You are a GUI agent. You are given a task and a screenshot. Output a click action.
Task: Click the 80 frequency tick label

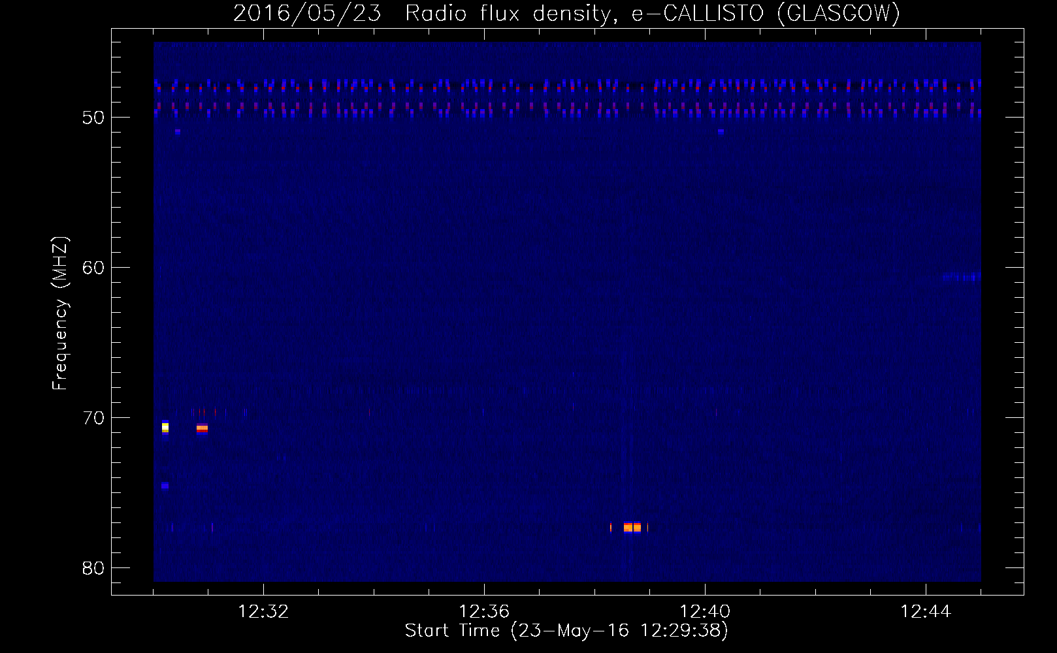(x=93, y=569)
